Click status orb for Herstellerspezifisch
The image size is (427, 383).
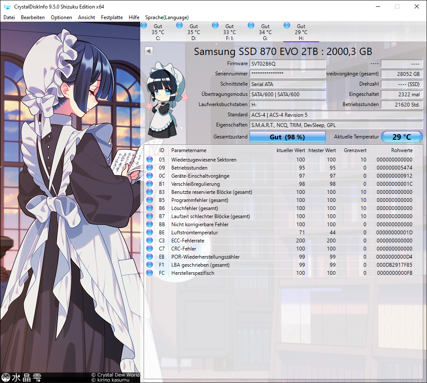click(150, 273)
